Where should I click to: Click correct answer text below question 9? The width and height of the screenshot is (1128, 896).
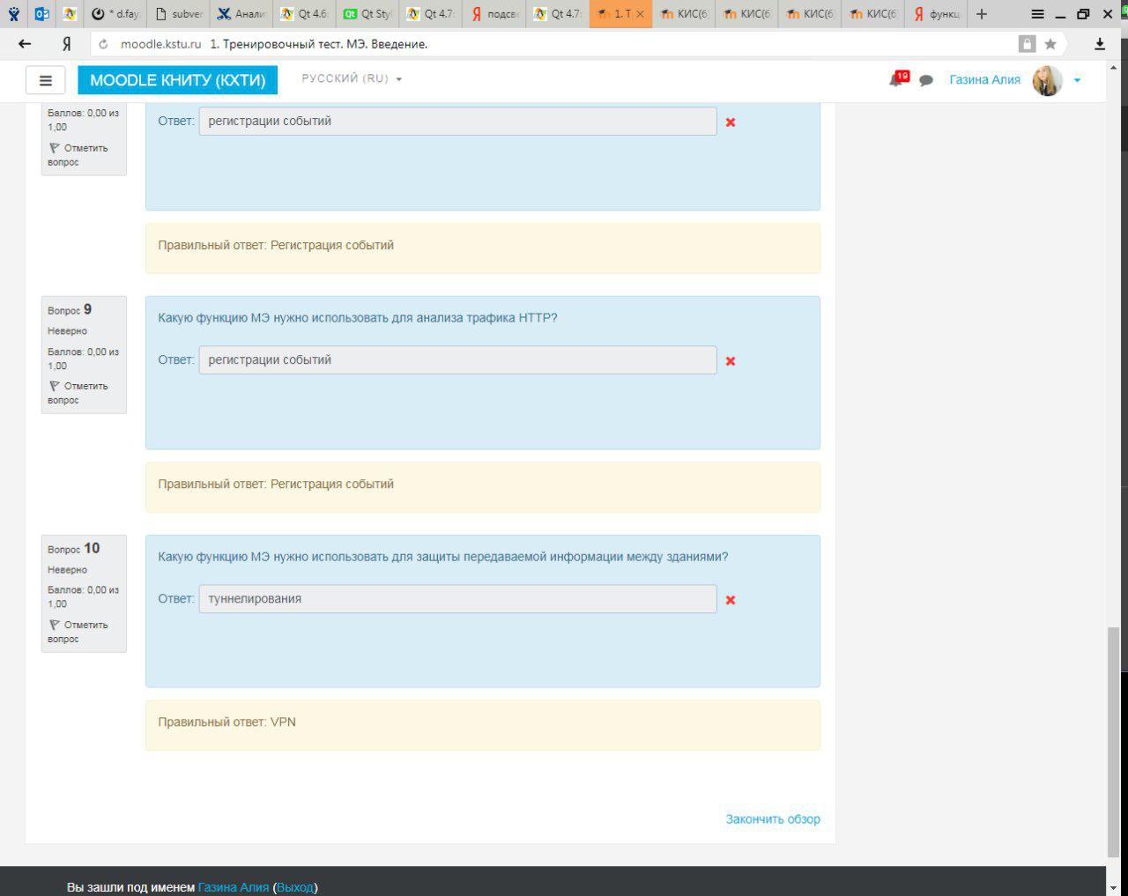pos(276,484)
